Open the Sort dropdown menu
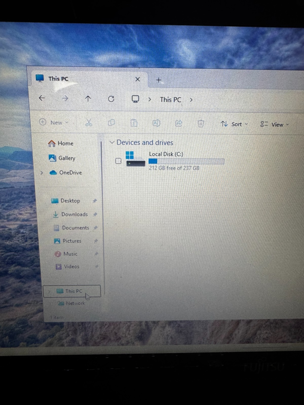The width and height of the screenshot is (304, 405). point(234,124)
